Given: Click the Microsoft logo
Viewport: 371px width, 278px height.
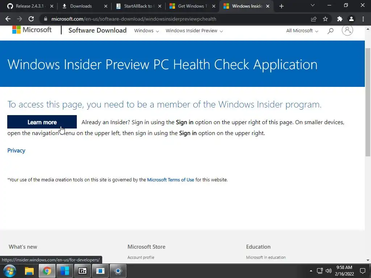Looking at the screenshot, I should [32, 30].
